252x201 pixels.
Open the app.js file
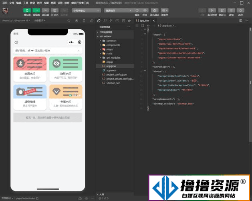coord(115,62)
